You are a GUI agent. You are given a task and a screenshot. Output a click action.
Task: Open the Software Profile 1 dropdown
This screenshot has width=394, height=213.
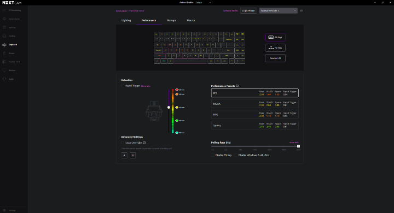pyautogui.click(x=278, y=10)
